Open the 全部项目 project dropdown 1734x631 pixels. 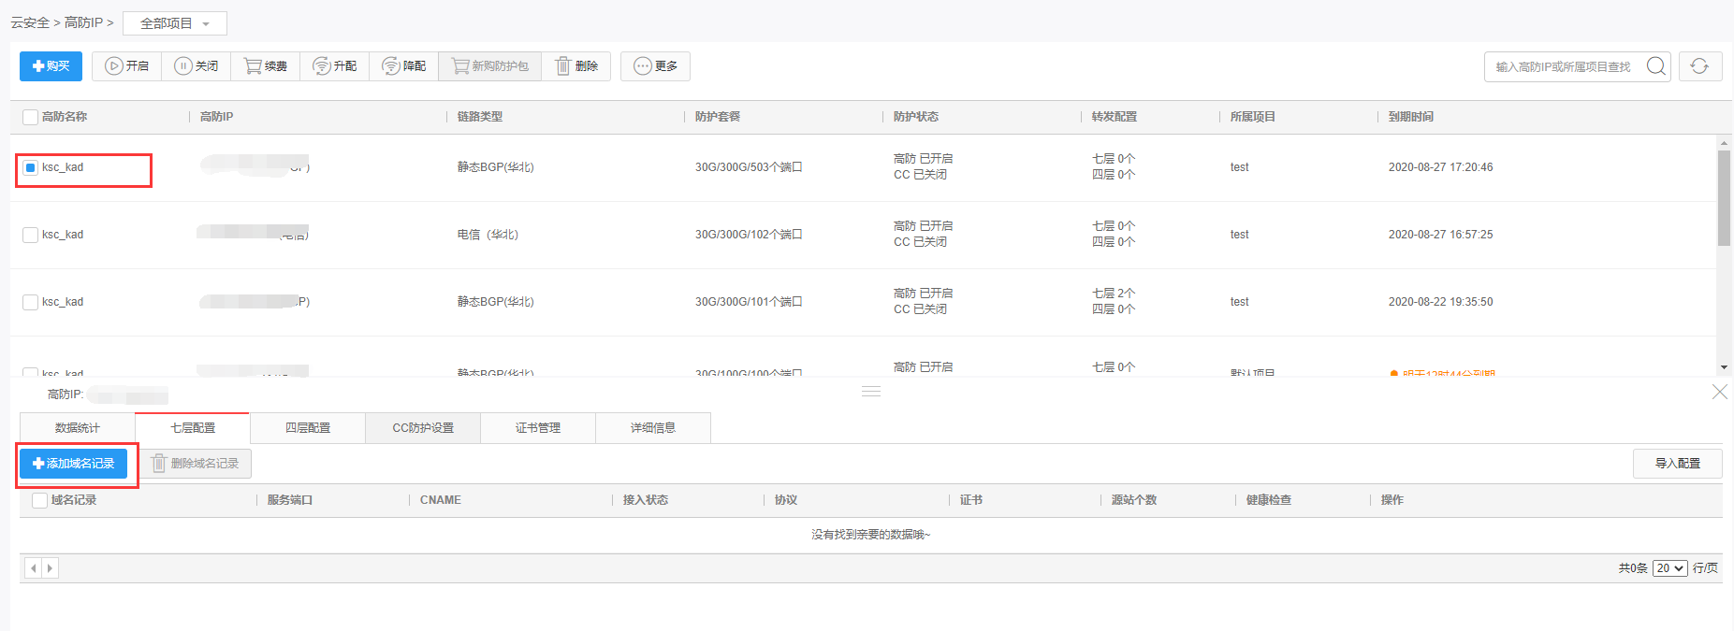point(175,23)
